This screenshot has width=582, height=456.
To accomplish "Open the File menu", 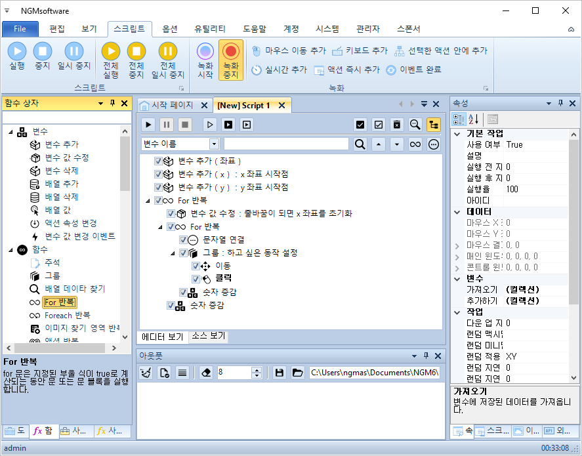I will pos(20,29).
